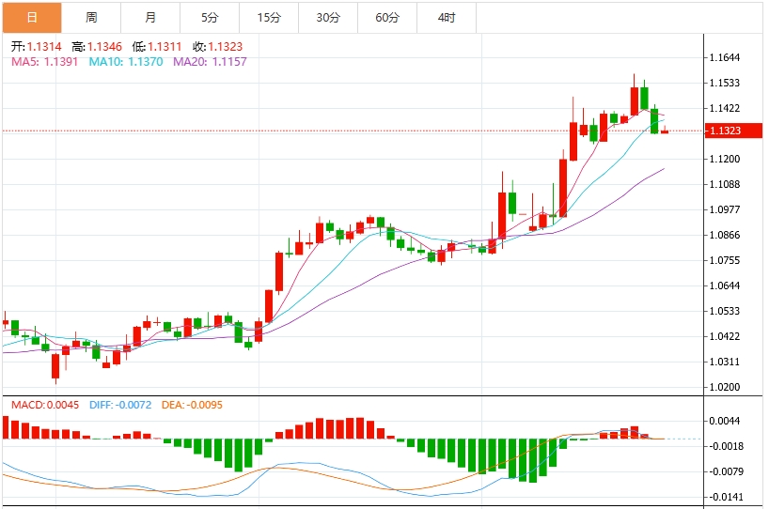Click the opening price 开:1.1314
The height and width of the screenshot is (509, 769).
coord(37,47)
